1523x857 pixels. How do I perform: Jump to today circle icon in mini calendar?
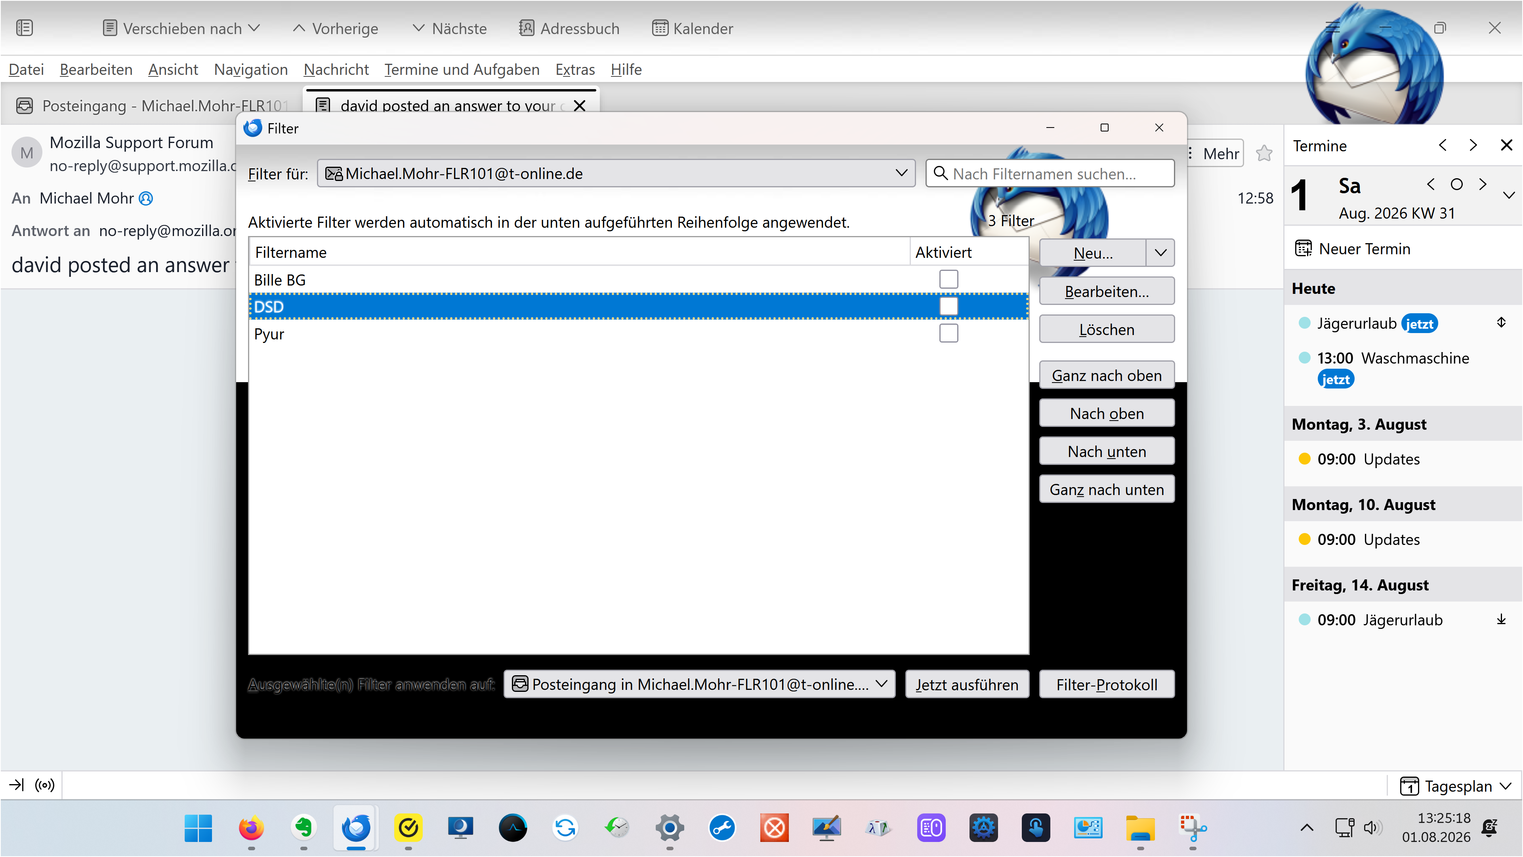click(1457, 185)
